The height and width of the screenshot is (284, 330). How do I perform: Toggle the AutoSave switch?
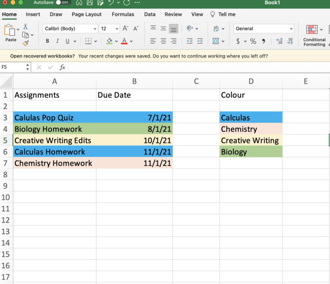point(63,3)
